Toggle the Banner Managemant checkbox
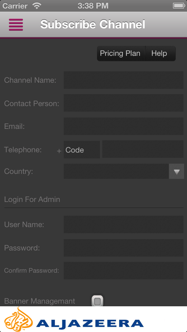Screen dimensions: 187x332 tap(97, 301)
